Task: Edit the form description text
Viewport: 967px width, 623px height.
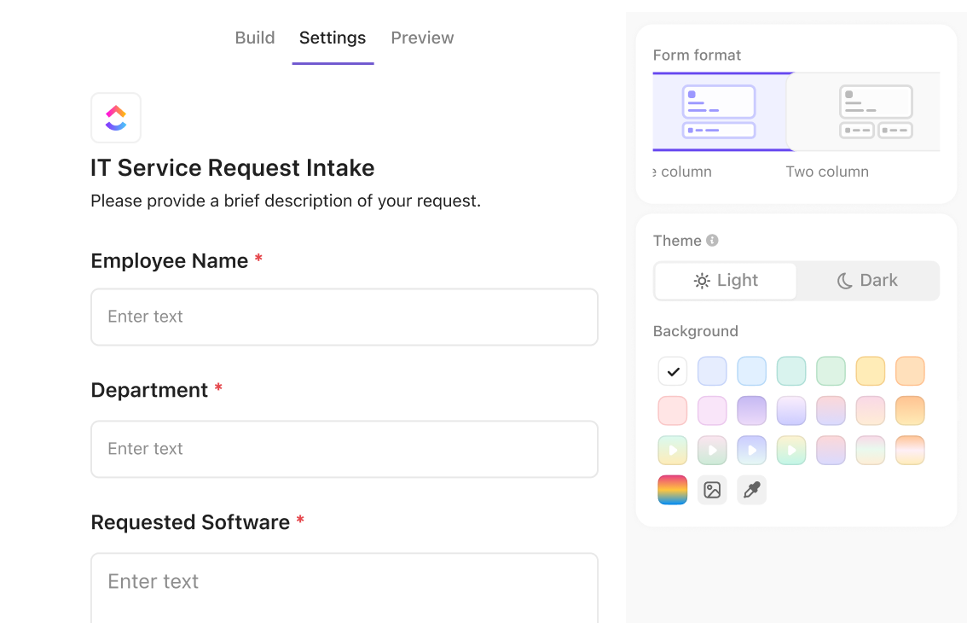Action: pyautogui.click(x=286, y=201)
